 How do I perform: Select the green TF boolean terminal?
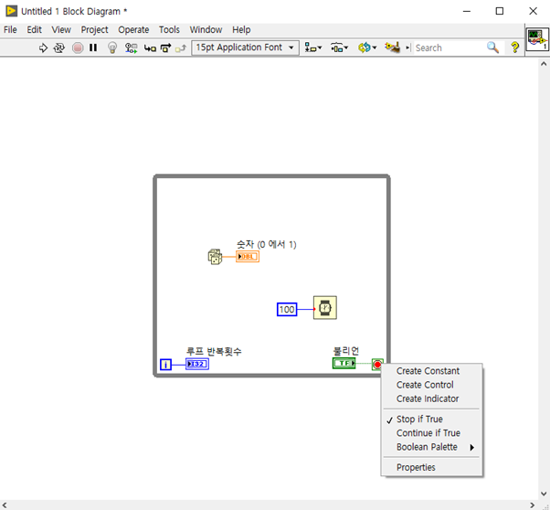[x=344, y=363]
